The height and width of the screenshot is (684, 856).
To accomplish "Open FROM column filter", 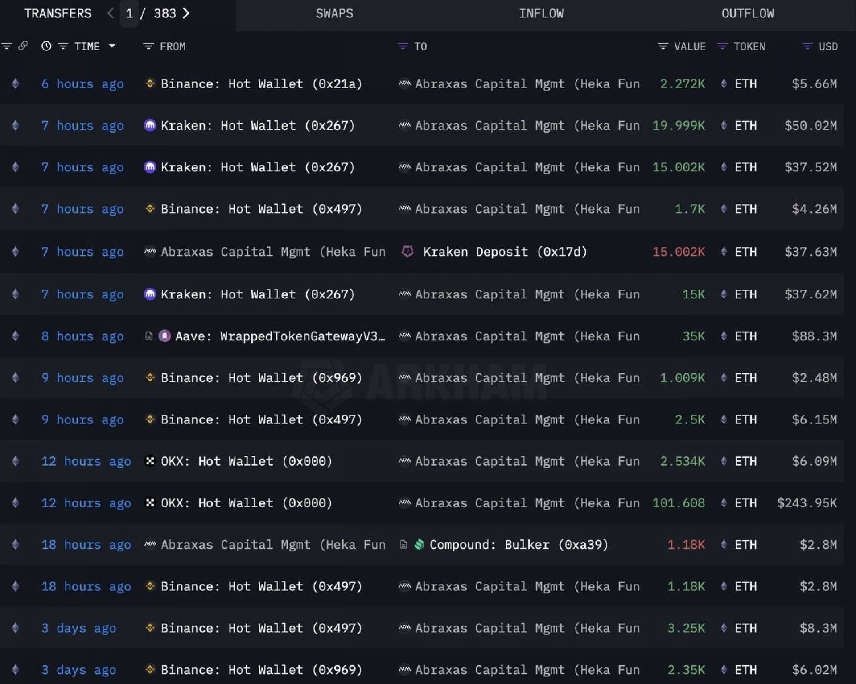I will [x=148, y=46].
